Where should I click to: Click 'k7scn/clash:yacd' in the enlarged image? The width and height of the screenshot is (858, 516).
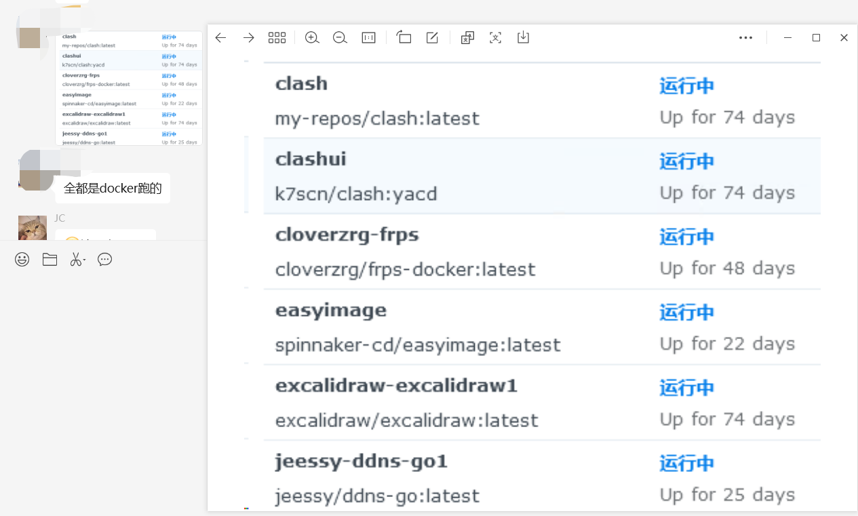pos(356,195)
